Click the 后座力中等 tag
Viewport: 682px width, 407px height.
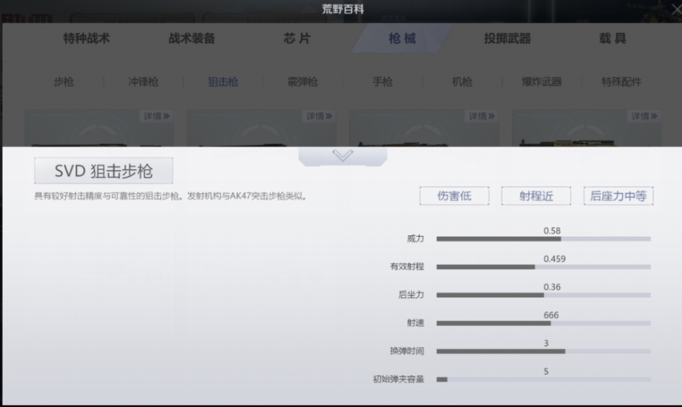point(618,196)
